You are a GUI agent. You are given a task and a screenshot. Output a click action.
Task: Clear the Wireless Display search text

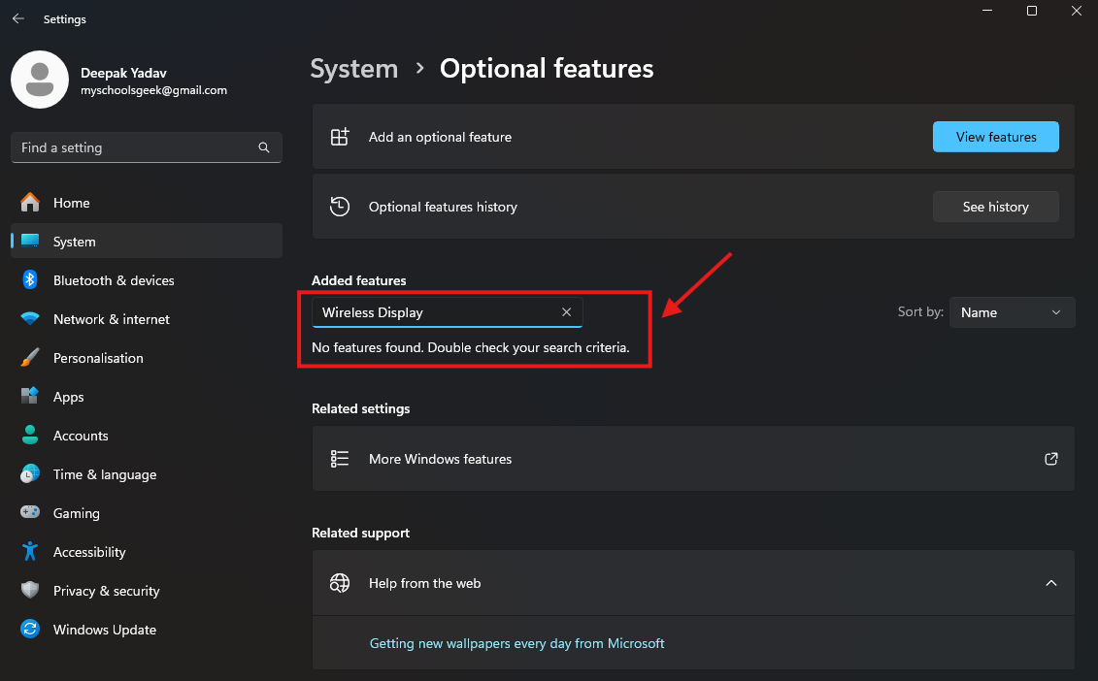[x=567, y=312]
